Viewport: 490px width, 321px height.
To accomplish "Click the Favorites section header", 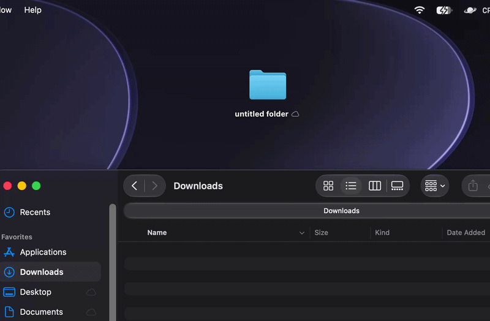I will point(17,237).
